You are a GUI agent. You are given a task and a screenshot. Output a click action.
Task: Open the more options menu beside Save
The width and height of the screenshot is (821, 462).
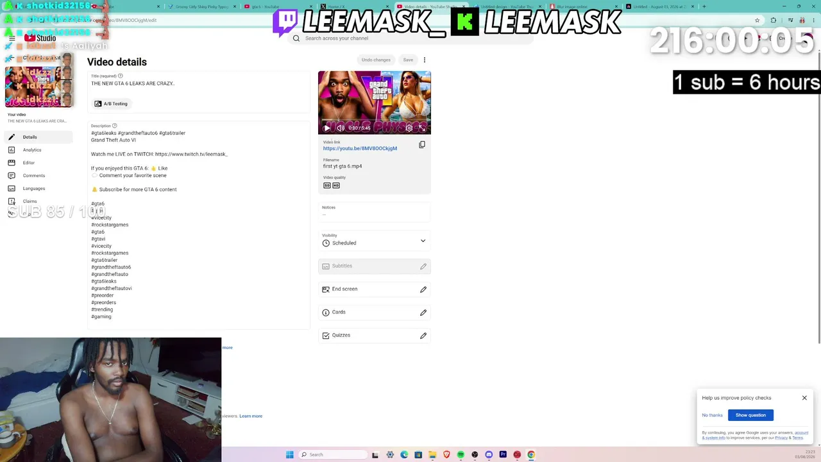tap(424, 60)
